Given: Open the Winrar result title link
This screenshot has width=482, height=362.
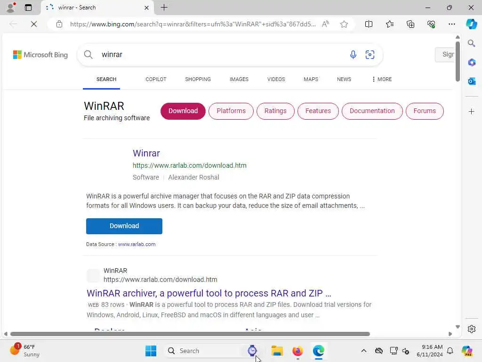Looking at the screenshot, I should (x=146, y=153).
